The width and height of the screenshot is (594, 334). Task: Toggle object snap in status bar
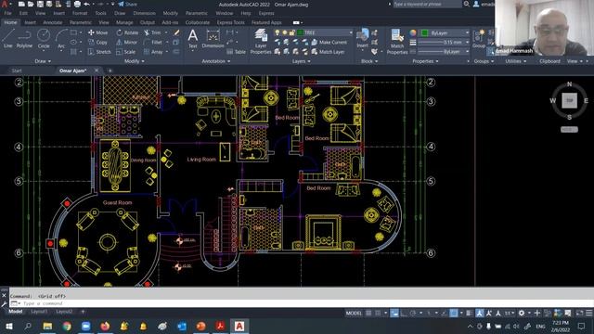pos(454,314)
